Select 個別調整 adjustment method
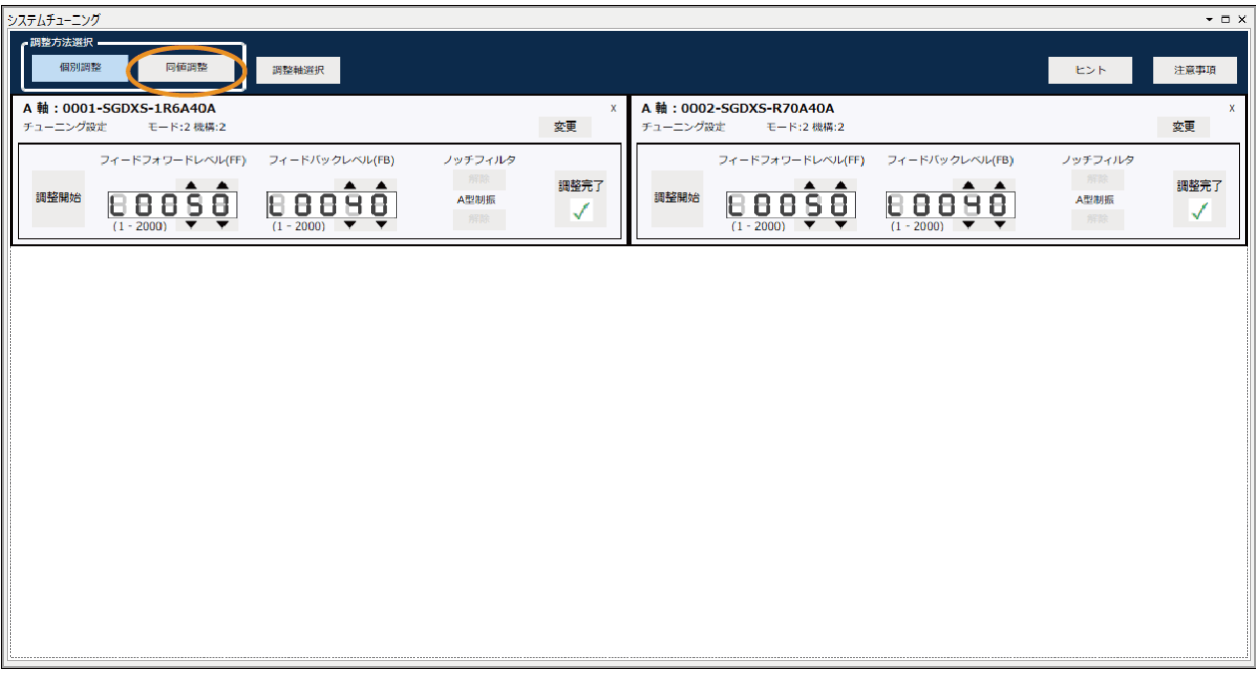The width and height of the screenshot is (1256, 673). click(80, 68)
